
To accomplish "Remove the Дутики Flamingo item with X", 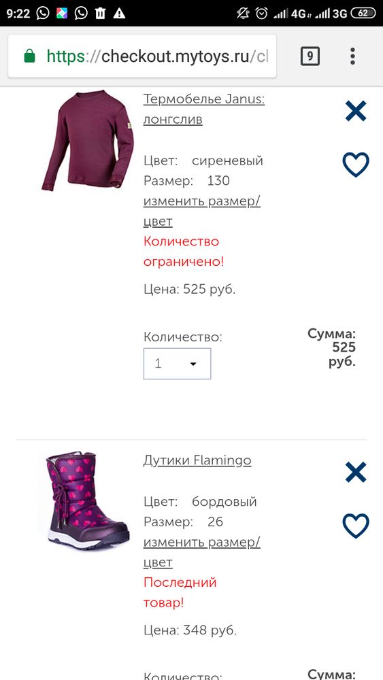I will pyautogui.click(x=356, y=473).
